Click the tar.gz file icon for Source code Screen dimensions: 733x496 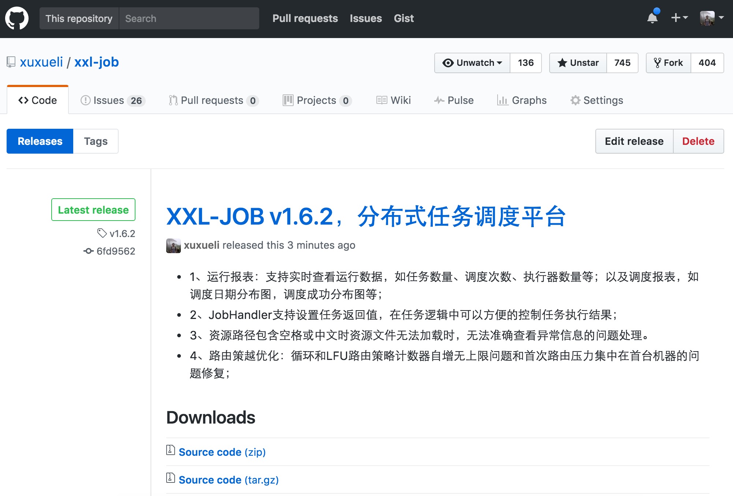[170, 478]
